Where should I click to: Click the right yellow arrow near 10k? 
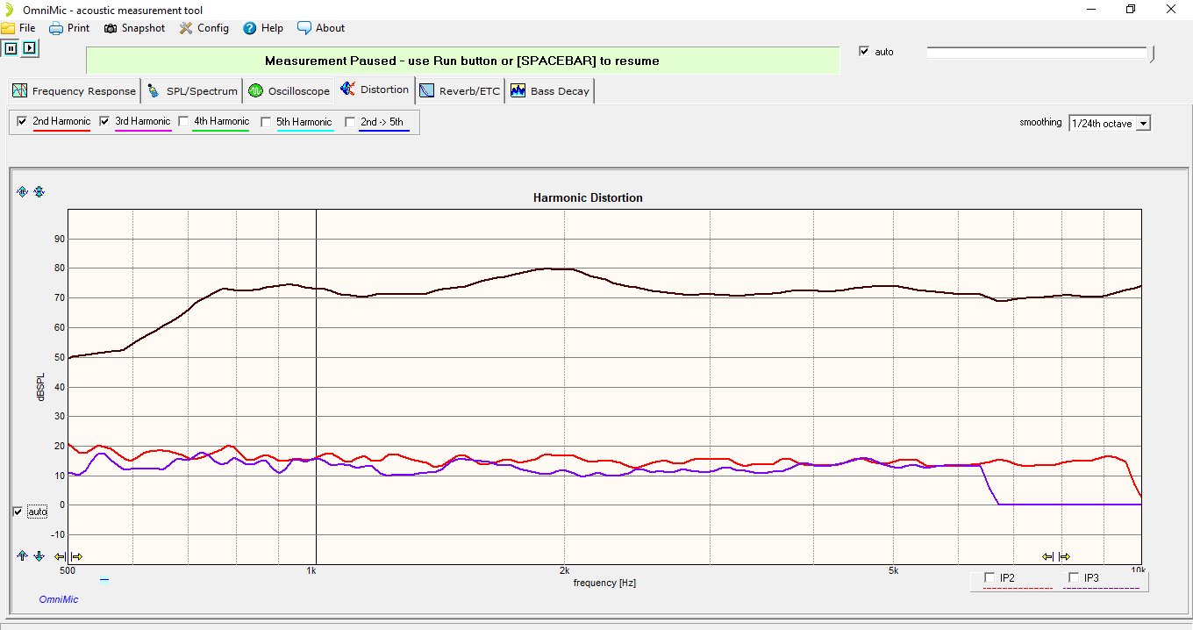tap(1064, 556)
